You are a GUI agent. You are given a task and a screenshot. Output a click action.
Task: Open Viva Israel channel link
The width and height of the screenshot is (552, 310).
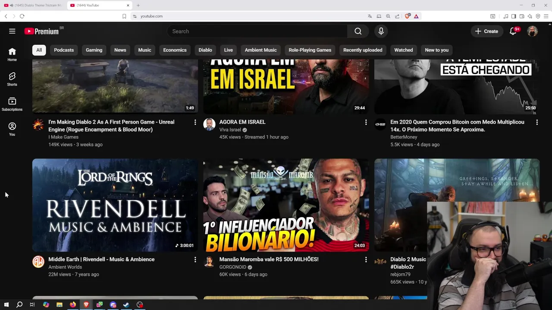[230, 130]
